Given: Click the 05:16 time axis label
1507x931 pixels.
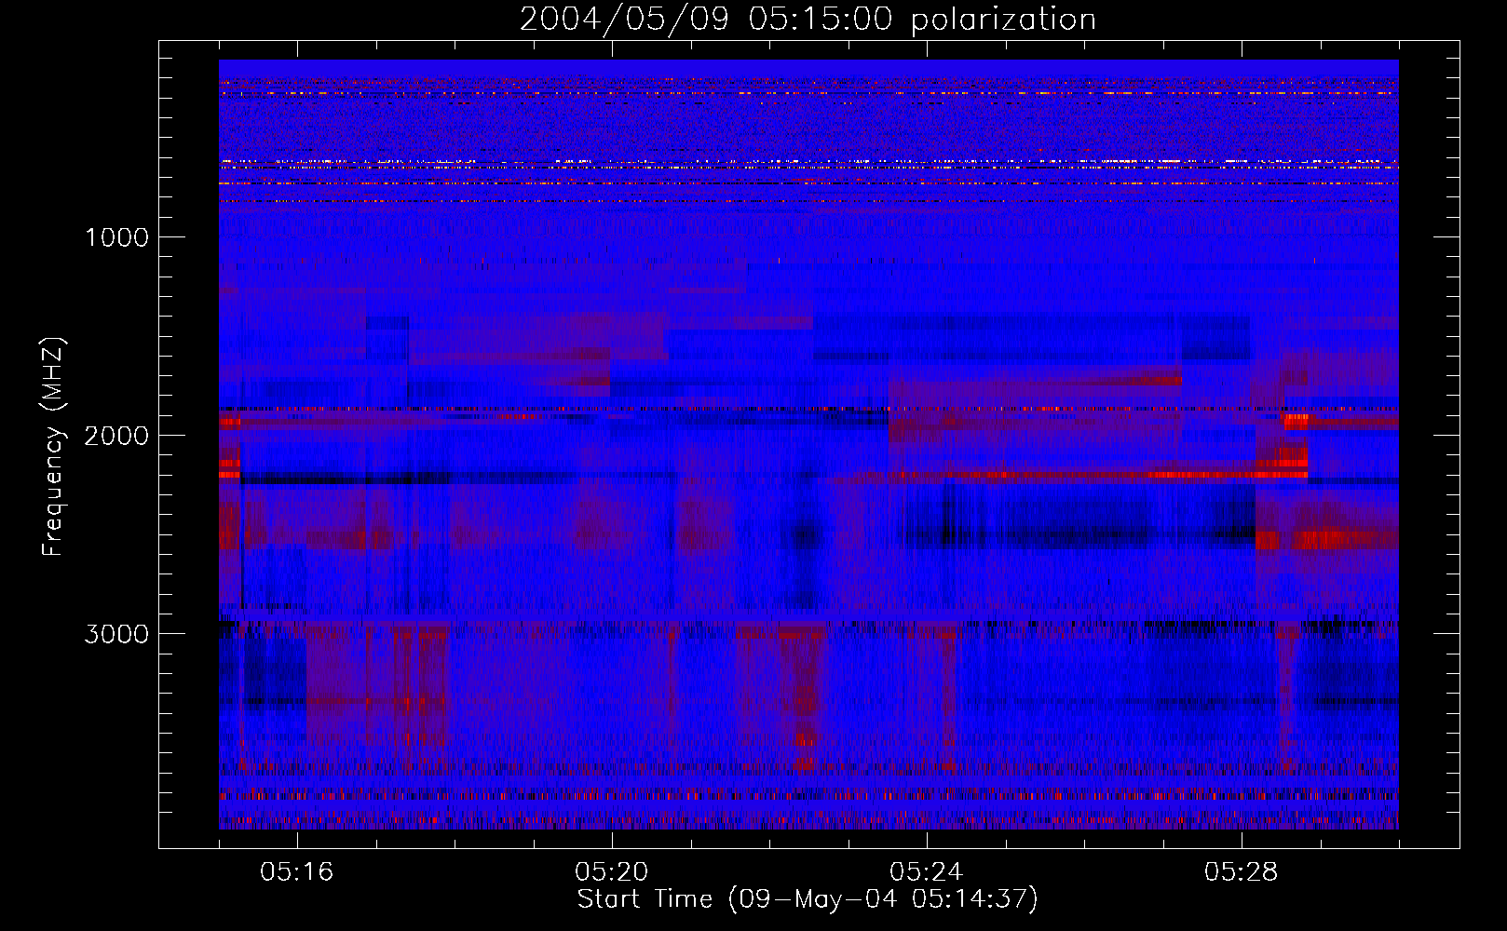Looking at the screenshot, I should click(x=297, y=872).
